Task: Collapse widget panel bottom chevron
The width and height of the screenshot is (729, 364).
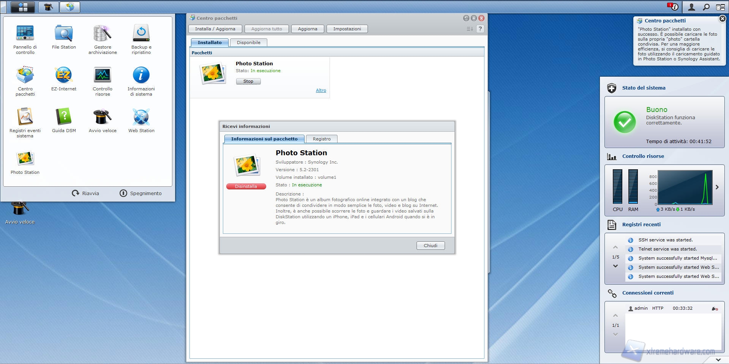Action: 718,359
